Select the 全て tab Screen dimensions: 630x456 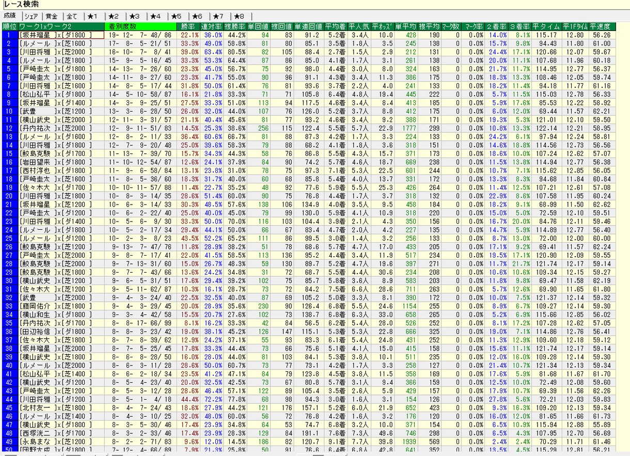tap(72, 16)
